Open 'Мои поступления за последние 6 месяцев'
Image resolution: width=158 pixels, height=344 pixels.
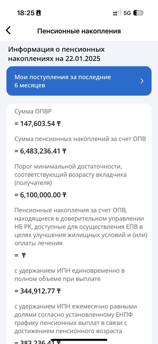[79, 81]
